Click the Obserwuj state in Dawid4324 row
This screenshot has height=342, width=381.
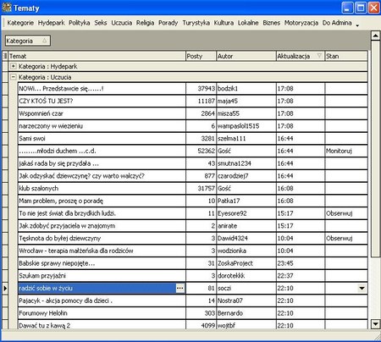[346, 238]
